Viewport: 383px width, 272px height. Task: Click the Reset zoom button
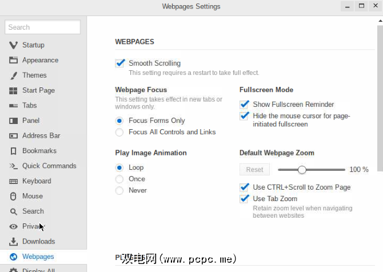click(254, 170)
